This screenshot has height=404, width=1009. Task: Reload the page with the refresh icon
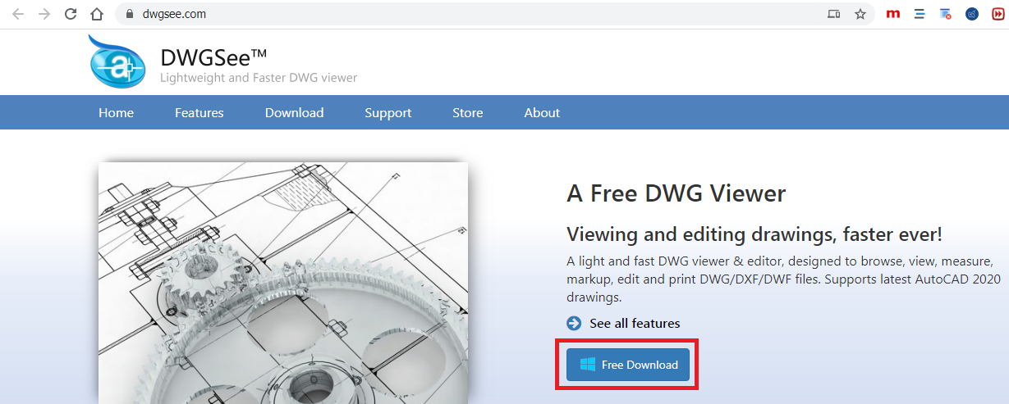tap(71, 14)
